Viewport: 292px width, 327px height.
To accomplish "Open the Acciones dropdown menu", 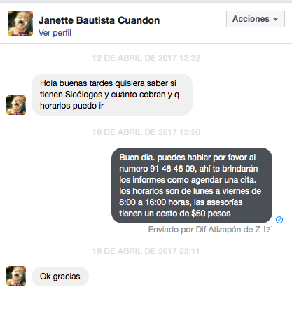I will (256, 19).
